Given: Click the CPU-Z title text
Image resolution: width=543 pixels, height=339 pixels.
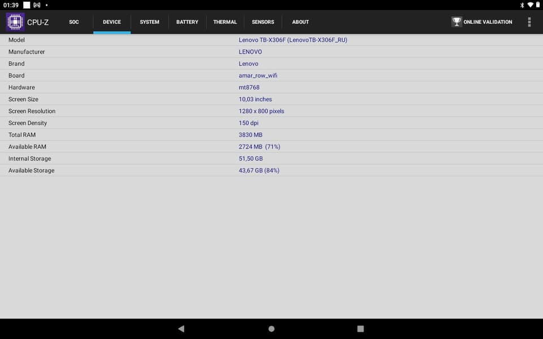Looking at the screenshot, I should click(x=38, y=22).
